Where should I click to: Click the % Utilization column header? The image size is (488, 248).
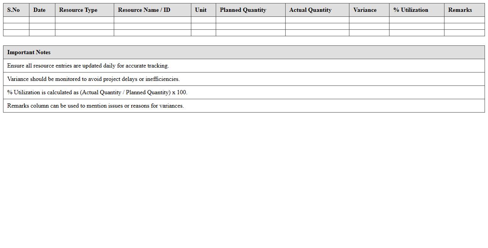pos(410,10)
